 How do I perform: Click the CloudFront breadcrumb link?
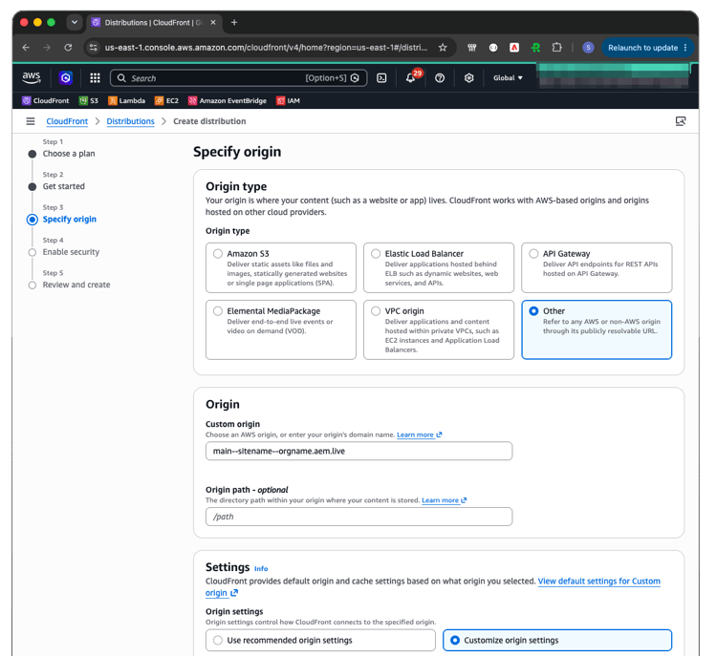(67, 121)
